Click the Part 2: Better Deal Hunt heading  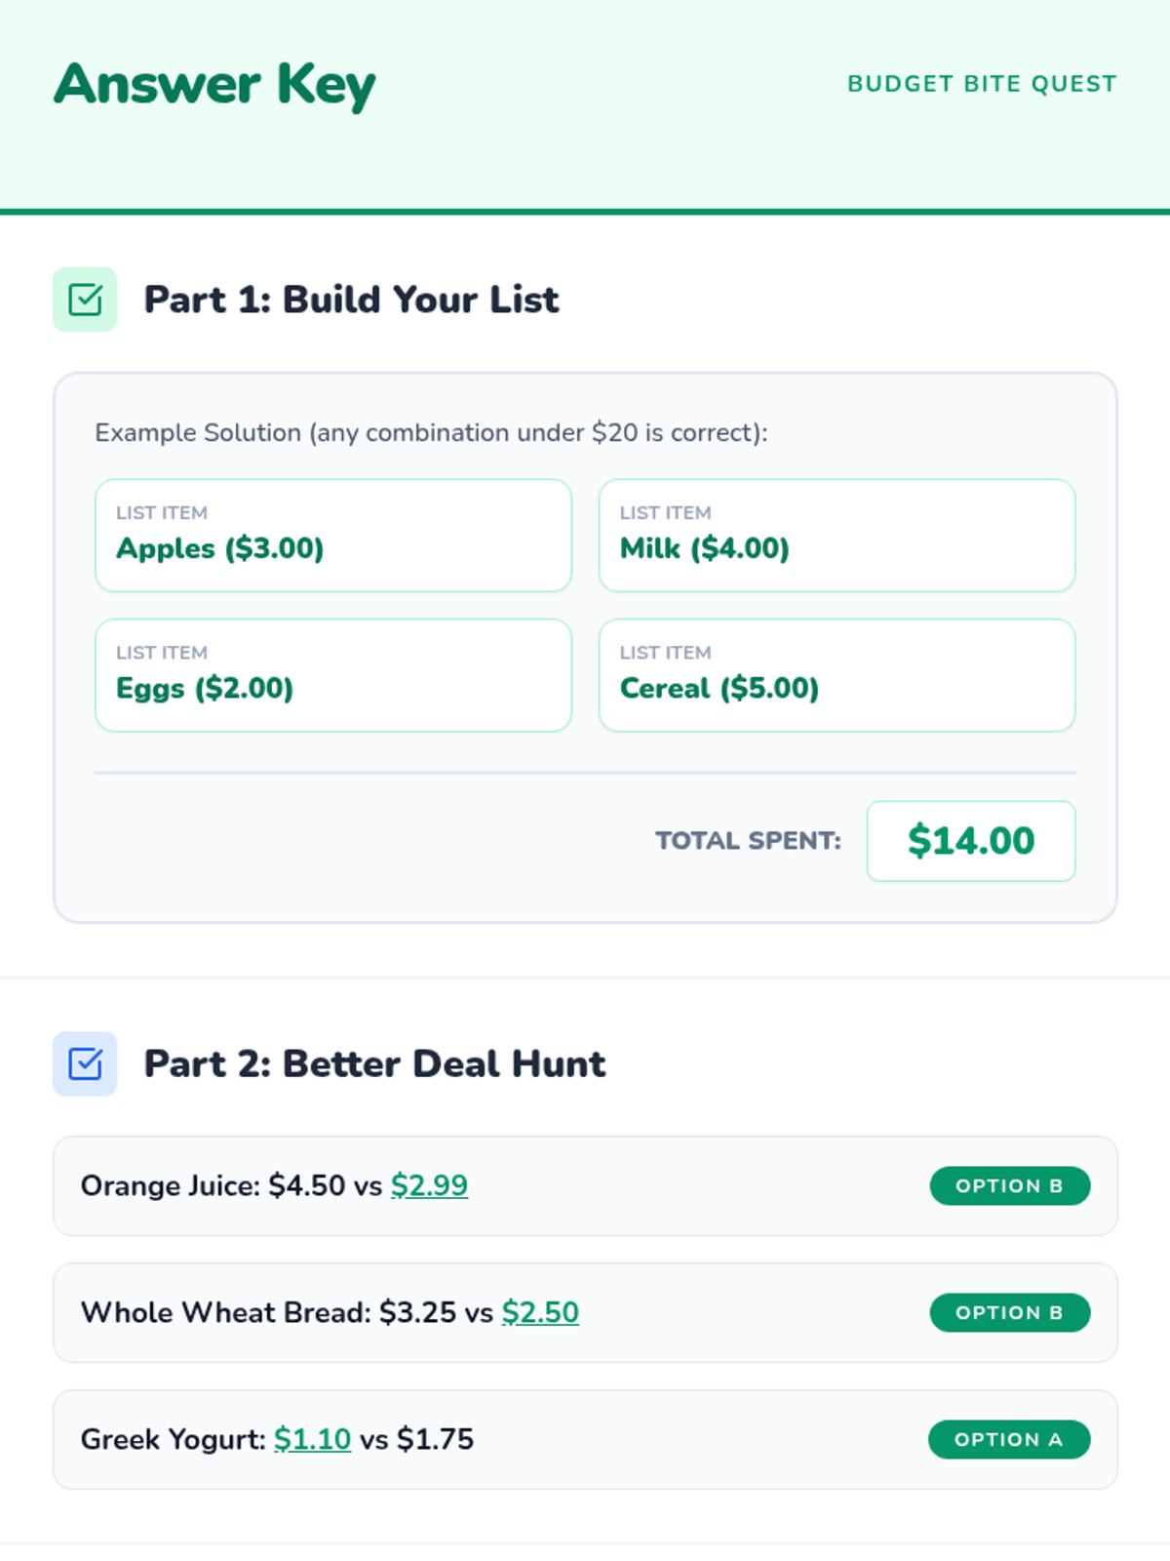(374, 1063)
